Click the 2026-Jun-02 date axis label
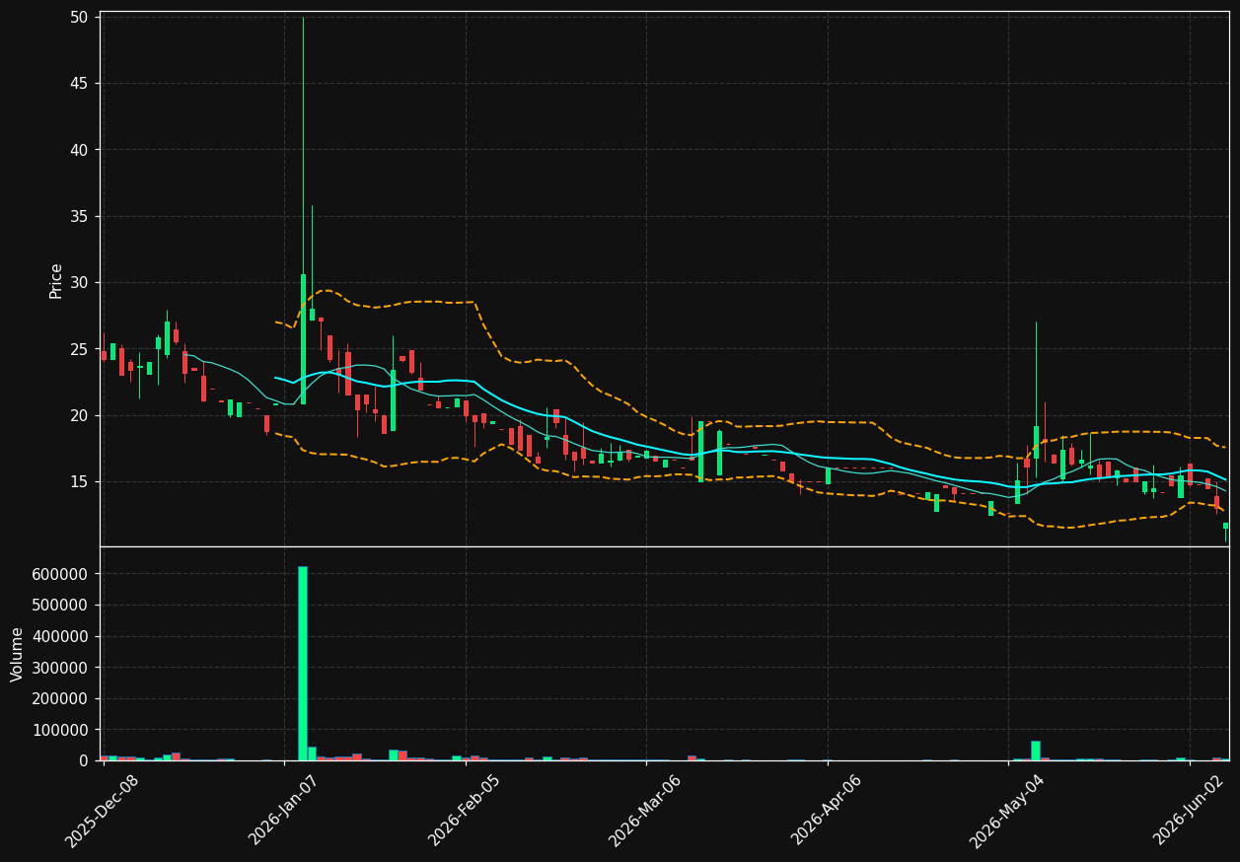The height and width of the screenshot is (862, 1240). pos(1189,811)
